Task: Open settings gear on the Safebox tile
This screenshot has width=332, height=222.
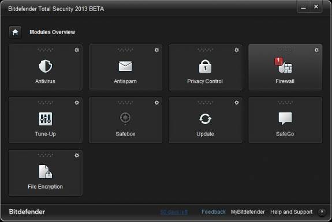Action: coord(156,103)
